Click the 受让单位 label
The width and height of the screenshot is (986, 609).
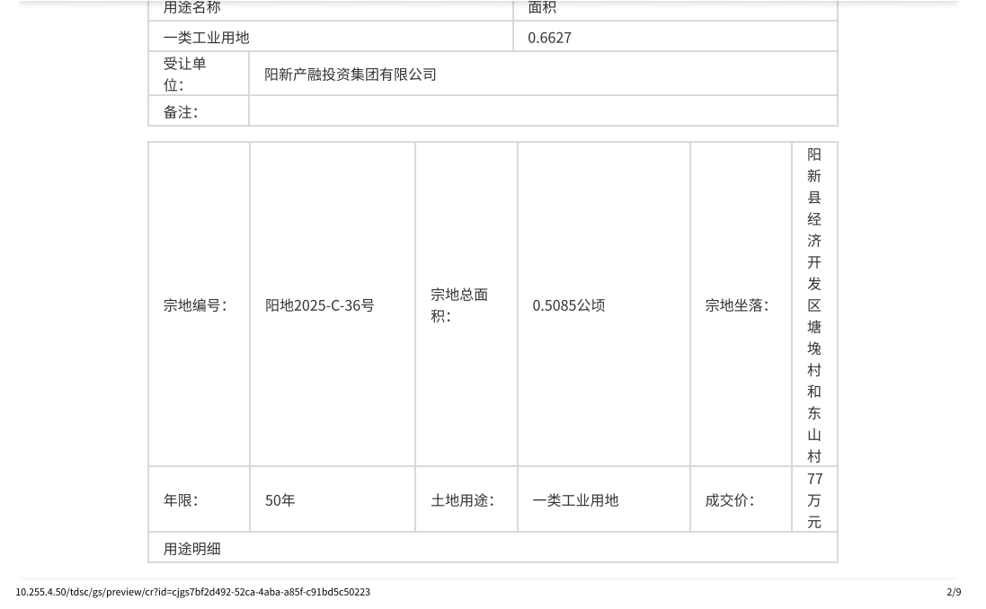(185, 74)
